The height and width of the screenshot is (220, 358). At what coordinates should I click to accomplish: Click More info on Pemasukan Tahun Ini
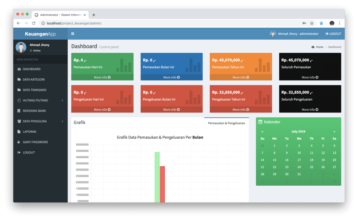coord(241,77)
